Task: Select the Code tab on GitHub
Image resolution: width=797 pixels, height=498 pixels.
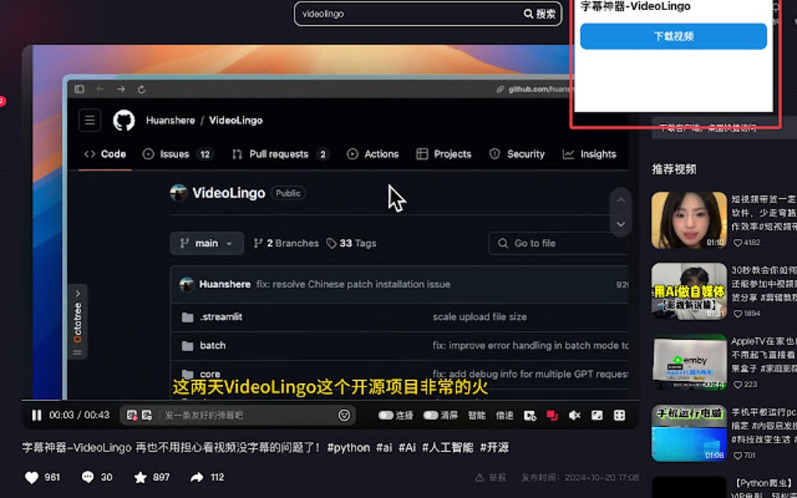Action: coord(105,154)
